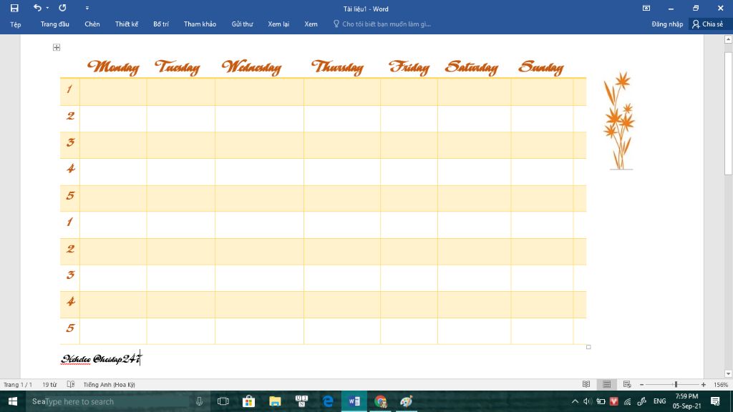Image resolution: width=733 pixels, height=412 pixels.
Task: Go to the Thiết kế tab
Action: pyautogui.click(x=127, y=24)
